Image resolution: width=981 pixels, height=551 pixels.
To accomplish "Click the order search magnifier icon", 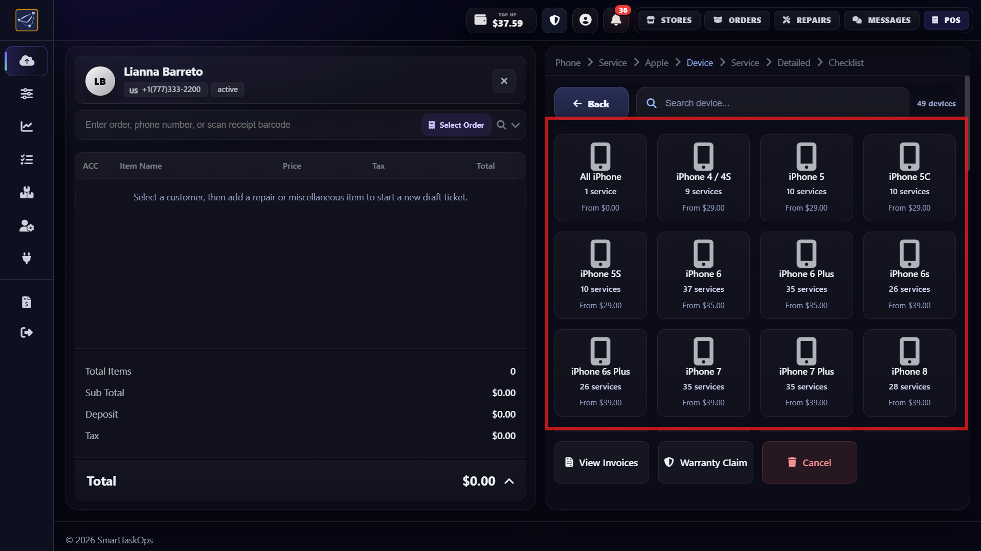I will click(501, 125).
